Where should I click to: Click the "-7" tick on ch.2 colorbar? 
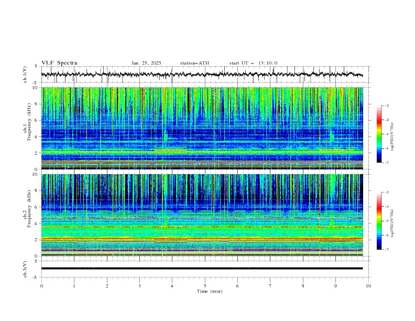(386, 250)
